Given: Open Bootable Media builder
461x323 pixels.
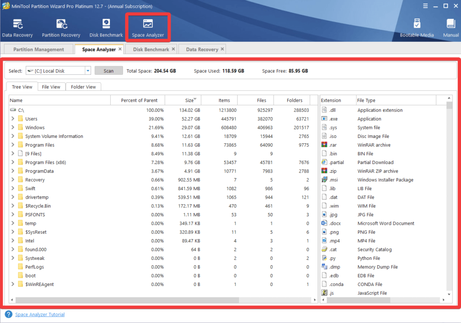Looking at the screenshot, I should (x=416, y=28).
